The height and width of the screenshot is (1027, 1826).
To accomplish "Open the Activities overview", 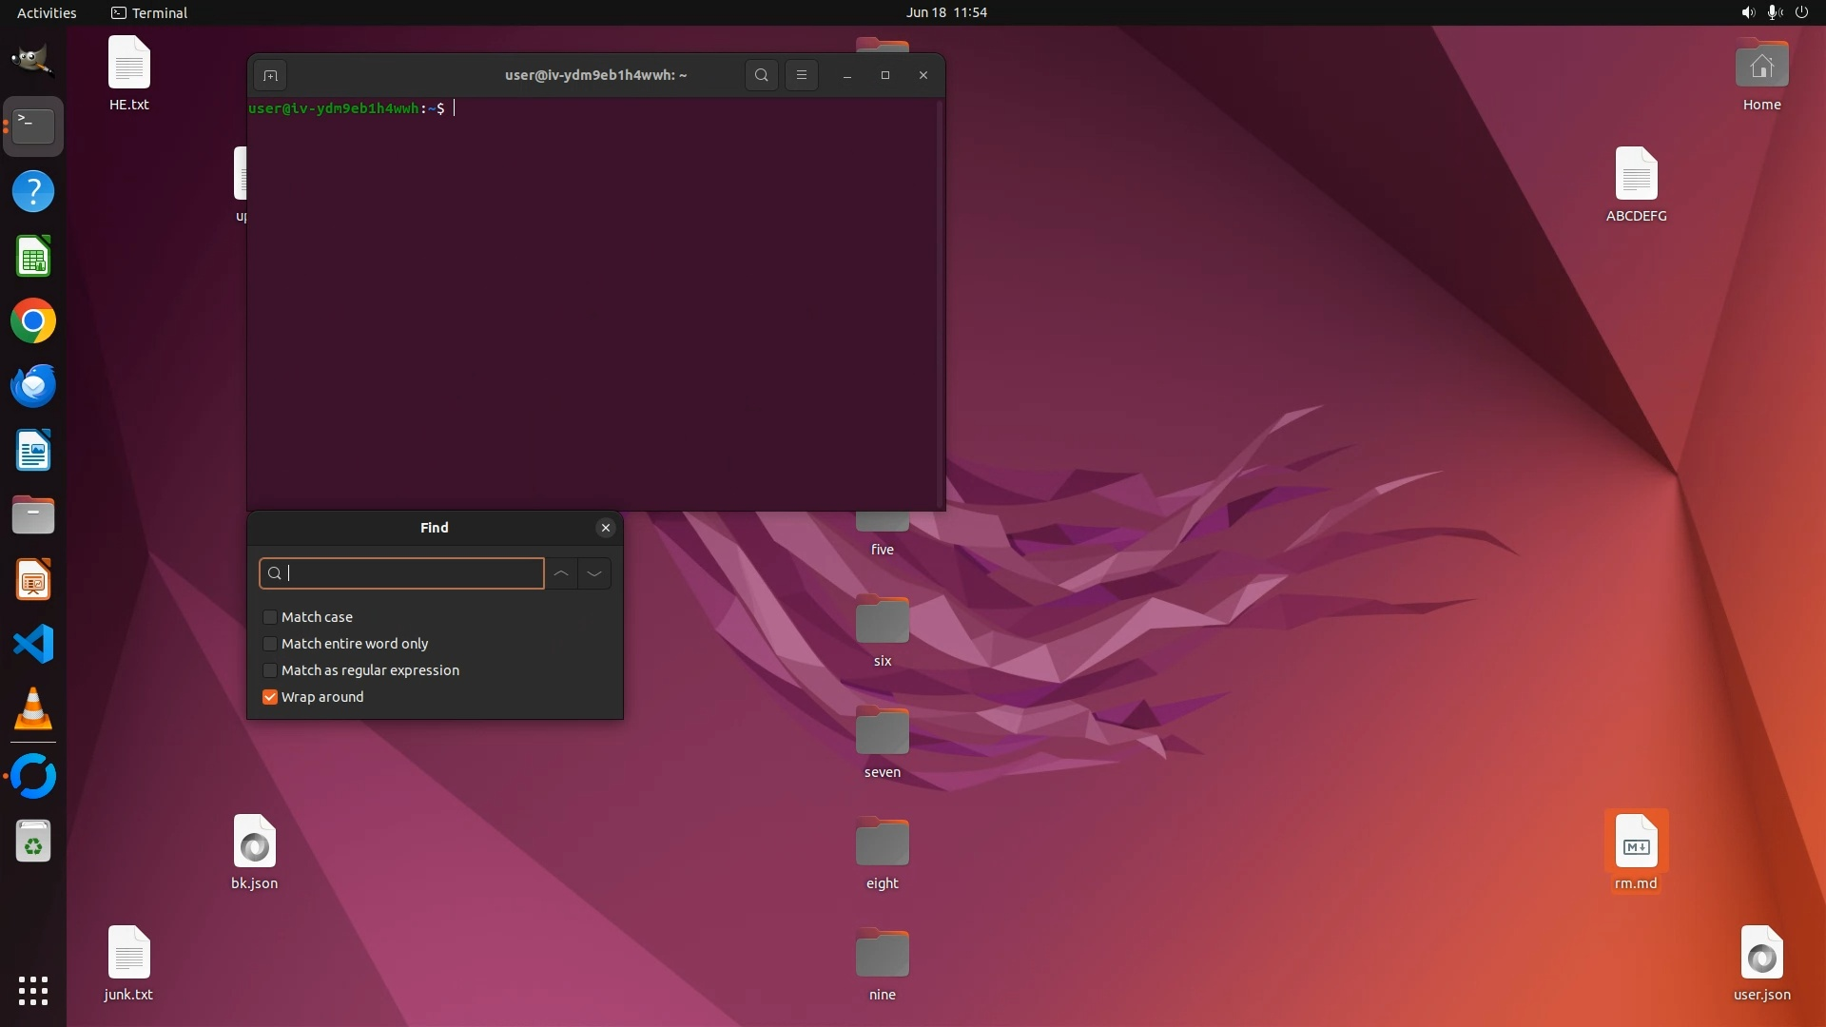I will pyautogui.click(x=47, y=12).
